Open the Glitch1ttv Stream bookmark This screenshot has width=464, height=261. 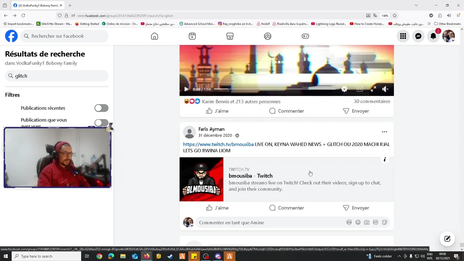(x=54, y=24)
